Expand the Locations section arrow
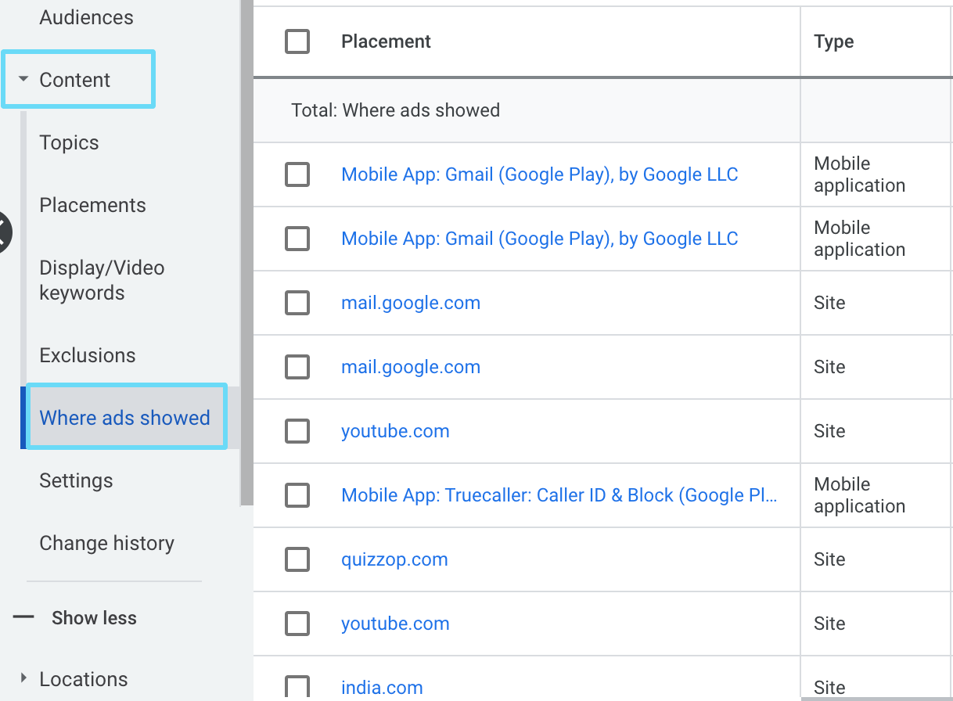 [x=23, y=678]
